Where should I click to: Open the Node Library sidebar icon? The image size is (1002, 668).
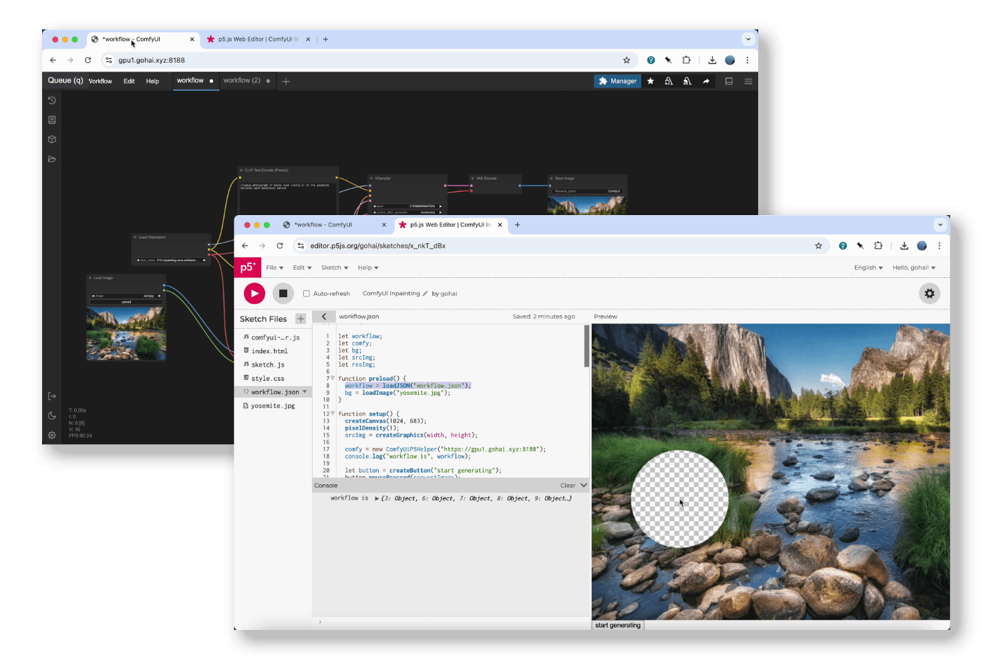pyautogui.click(x=52, y=139)
